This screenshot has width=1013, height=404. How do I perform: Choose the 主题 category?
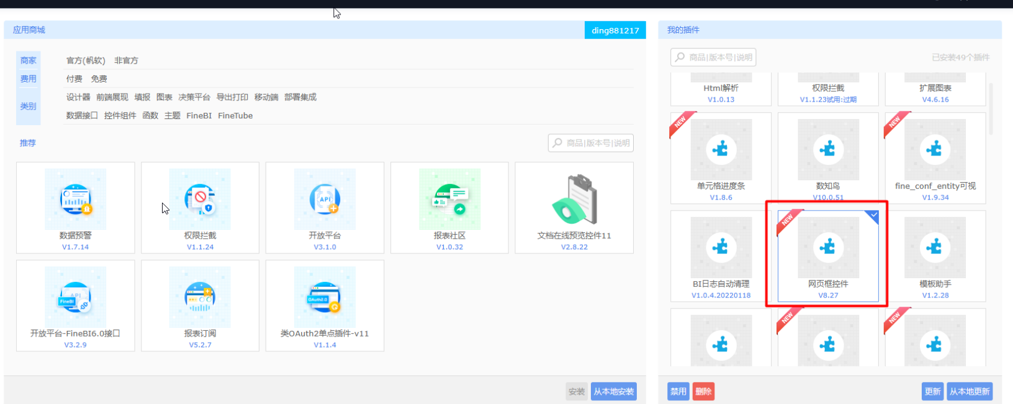pyautogui.click(x=173, y=116)
